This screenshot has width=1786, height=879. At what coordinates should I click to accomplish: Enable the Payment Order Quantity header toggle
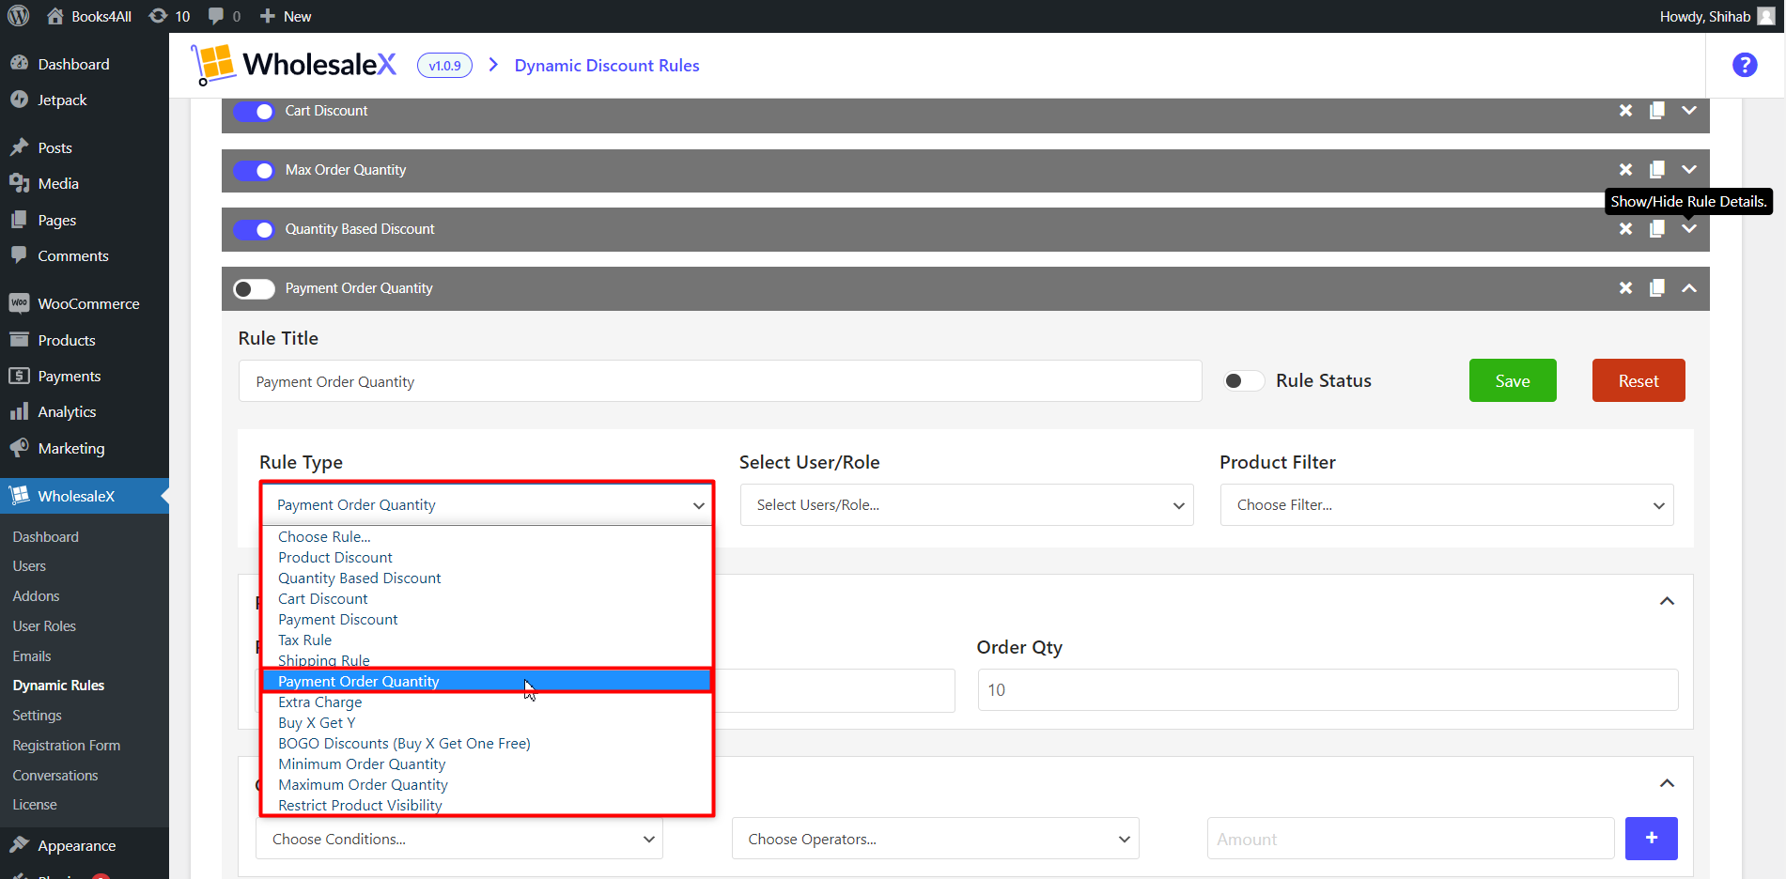tap(254, 288)
